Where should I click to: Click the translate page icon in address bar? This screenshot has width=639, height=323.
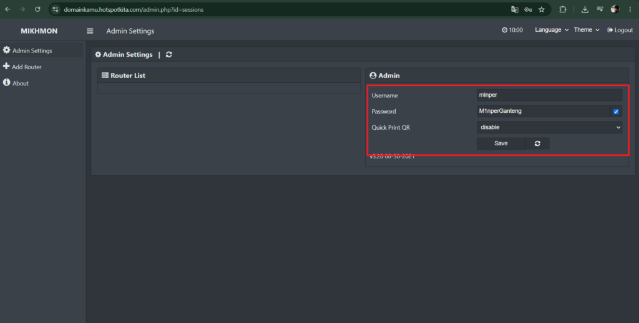pyautogui.click(x=515, y=9)
